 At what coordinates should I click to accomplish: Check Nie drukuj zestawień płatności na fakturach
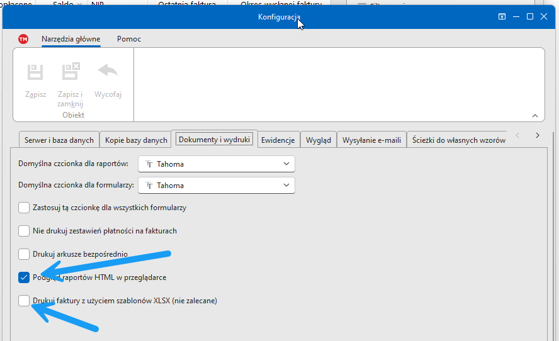coord(24,231)
